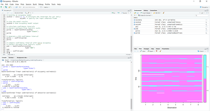This screenshot has height=111, width=210.
Task: Expand the psiSE object in Environment
Action: [x=135, y=33]
